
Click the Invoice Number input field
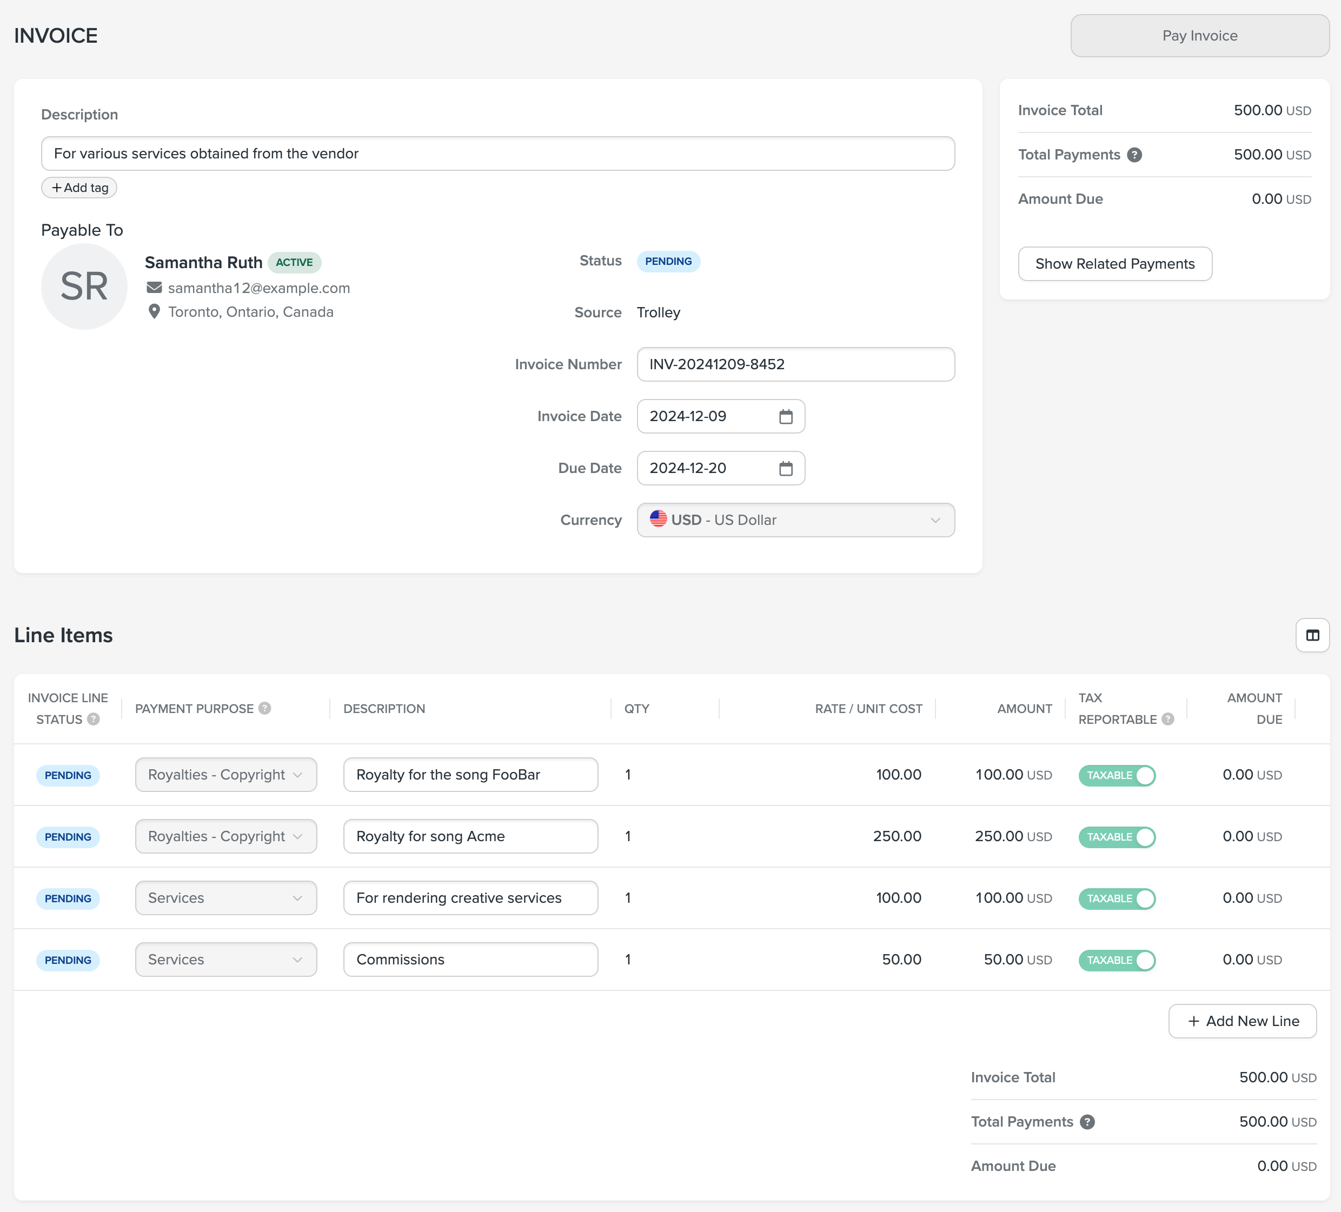(795, 364)
